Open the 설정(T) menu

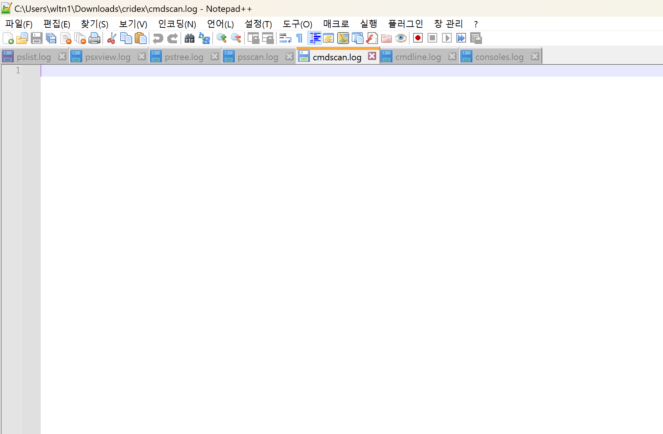pos(258,24)
